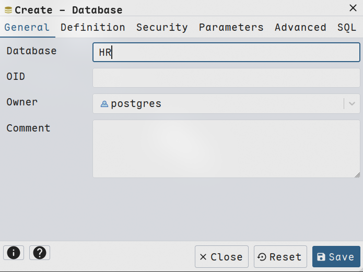This screenshot has height=272, width=363.
Task: Go to the Parameters tab
Action: click(x=231, y=28)
